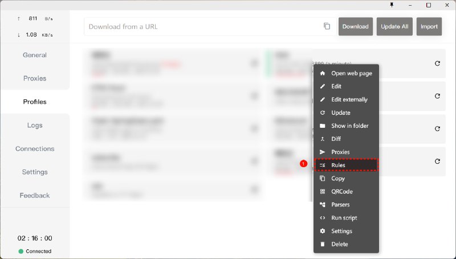This screenshot has width=456, height=259.
Task: Click Run script menu entry
Action: coord(344,218)
